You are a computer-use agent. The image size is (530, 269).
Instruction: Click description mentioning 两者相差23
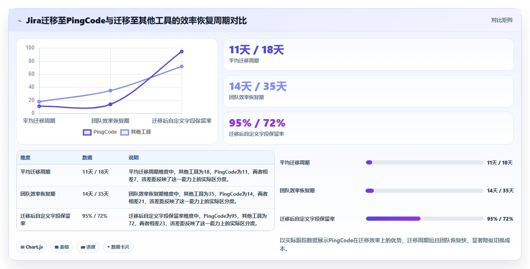tap(198, 219)
